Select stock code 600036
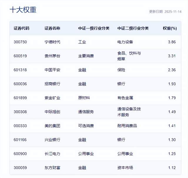The width and height of the screenshot is (188, 178). pos(20,84)
